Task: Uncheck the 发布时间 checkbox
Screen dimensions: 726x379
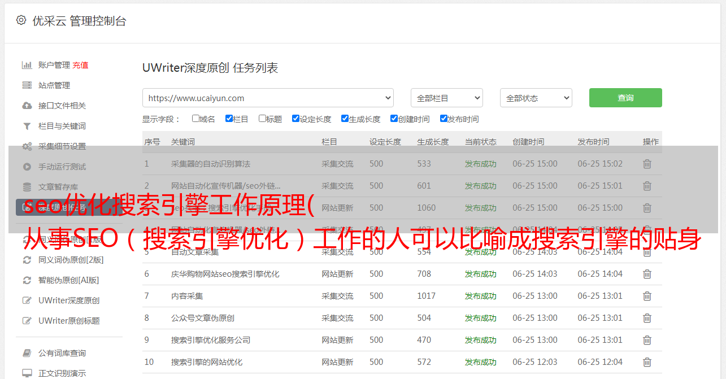Action: click(444, 119)
